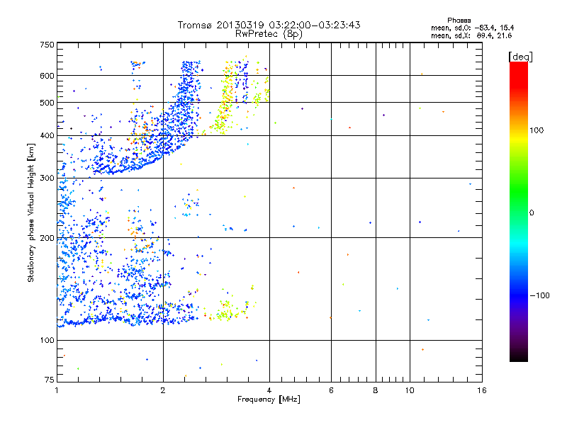Click the 'Phases' header text
Image resolution: width=567 pixels, height=425 pixels.
[459, 21]
